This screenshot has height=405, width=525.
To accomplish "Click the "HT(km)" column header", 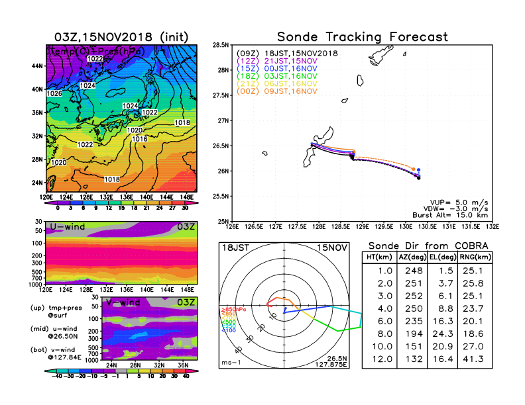I will point(379,257).
